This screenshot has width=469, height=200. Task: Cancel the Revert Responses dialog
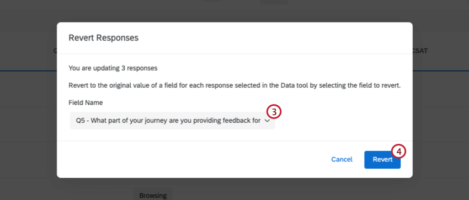point(342,160)
